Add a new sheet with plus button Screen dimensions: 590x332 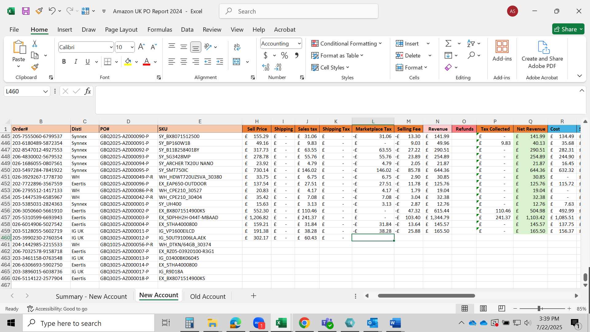(x=254, y=296)
